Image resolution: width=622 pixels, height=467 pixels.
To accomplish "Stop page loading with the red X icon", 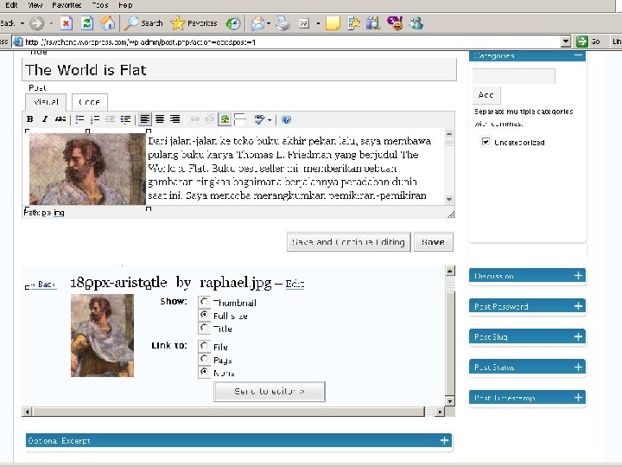I will click(x=67, y=23).
